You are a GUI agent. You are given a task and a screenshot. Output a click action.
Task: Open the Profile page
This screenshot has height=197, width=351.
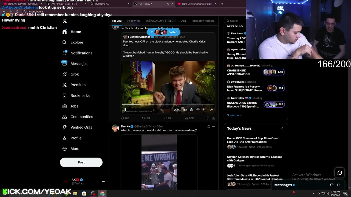72,138
